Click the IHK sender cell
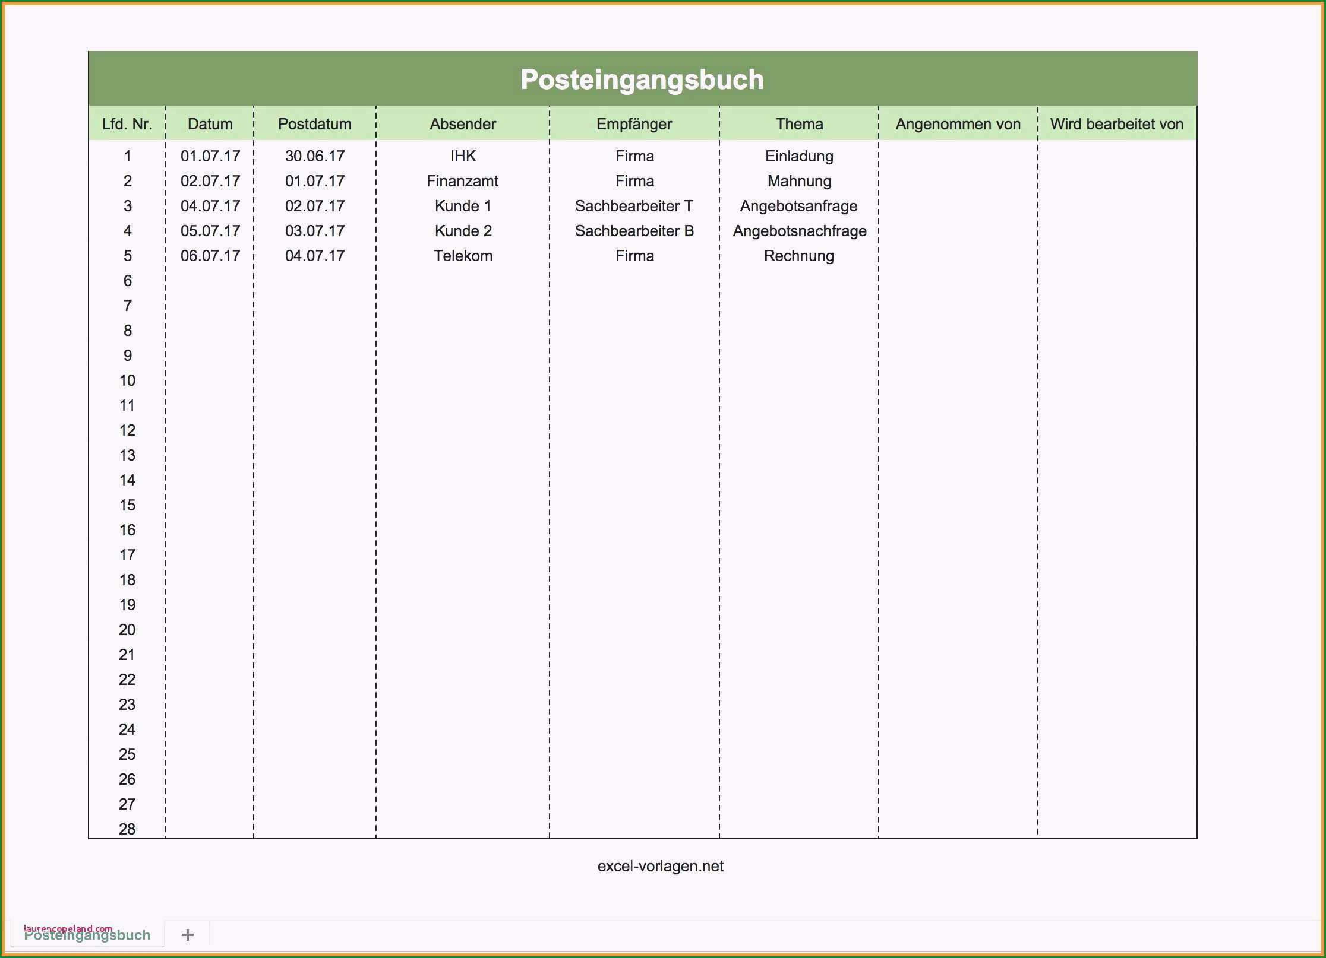 (463, 156)
